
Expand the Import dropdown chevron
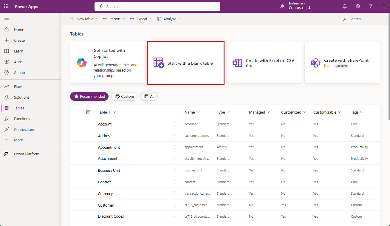coord(124,19)
